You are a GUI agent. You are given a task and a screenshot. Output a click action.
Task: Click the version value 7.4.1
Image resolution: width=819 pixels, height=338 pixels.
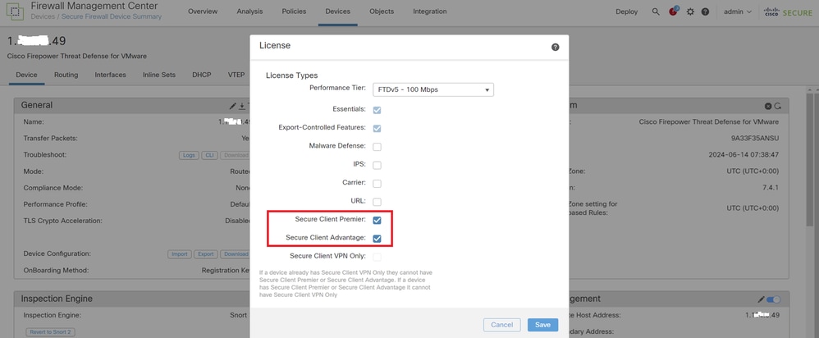(x=771, y=188)
